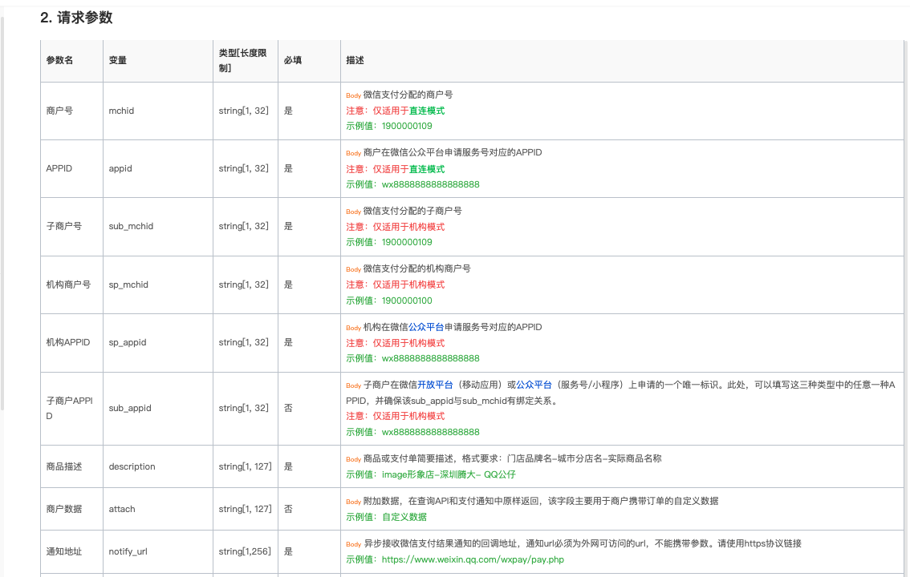Image resolution: width=910 pixels, height=577 pixels.
Task: Click 注意：仅适用于机构模式 note in sp_mchid row
Action: click(x=396, y=284)
